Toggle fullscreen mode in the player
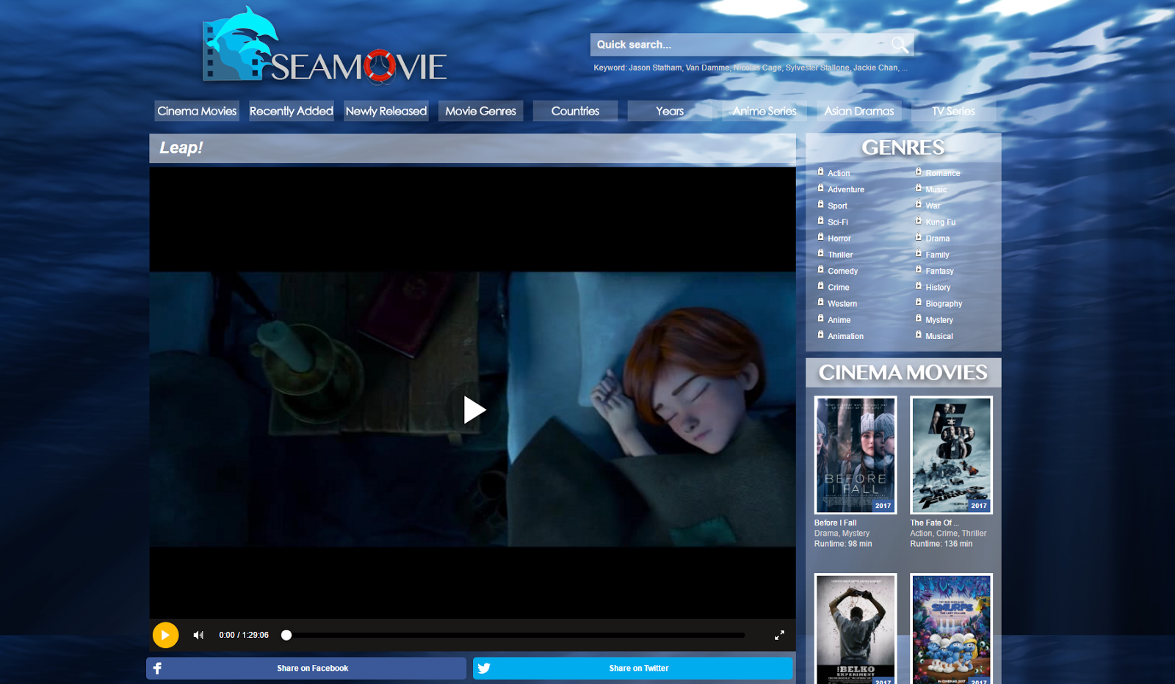Screen dimensions: 1175x684 click(x=779, y=635)
